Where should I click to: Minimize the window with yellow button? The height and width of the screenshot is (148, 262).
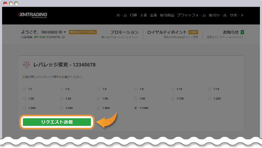coord(11,3)
